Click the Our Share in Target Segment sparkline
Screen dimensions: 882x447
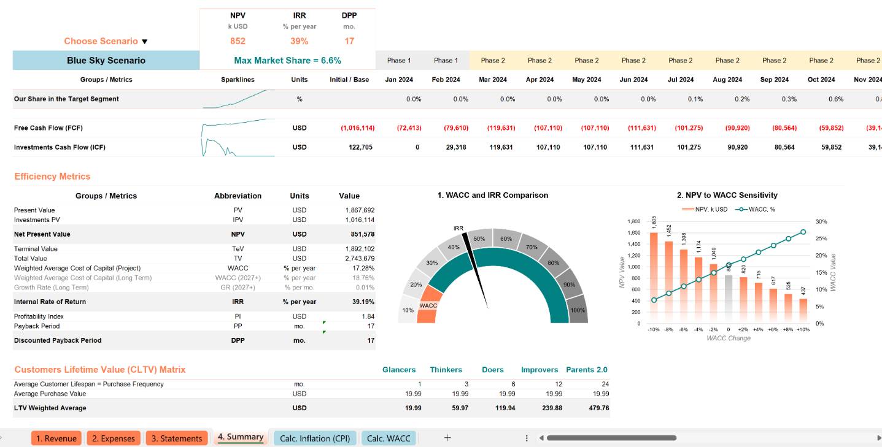(x=238, y=99)
